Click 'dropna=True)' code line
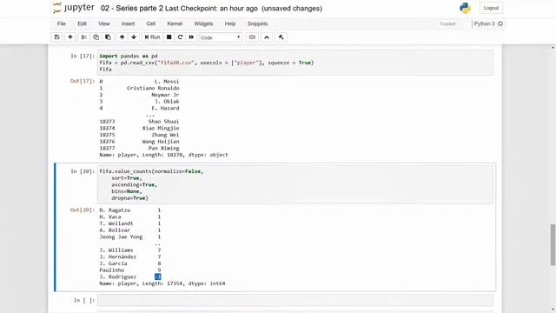Viewport: 556px width, 313px height. click(129, 198)
